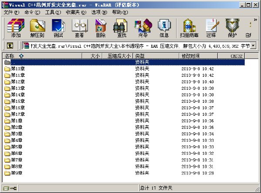Open the 帮助(H) menu
This screenshot has height=193, width=261.
120,12
